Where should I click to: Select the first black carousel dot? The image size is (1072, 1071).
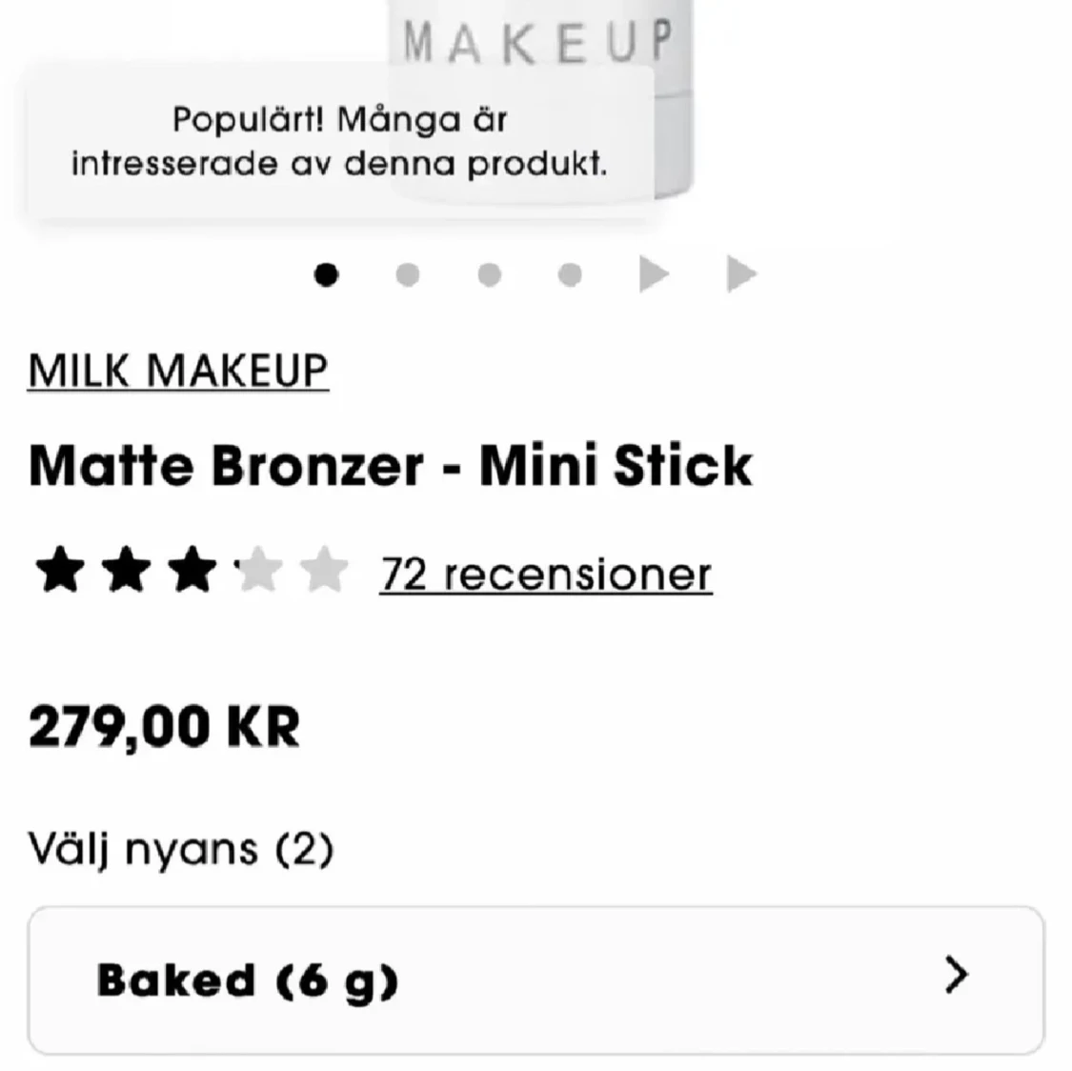(326, 275)
